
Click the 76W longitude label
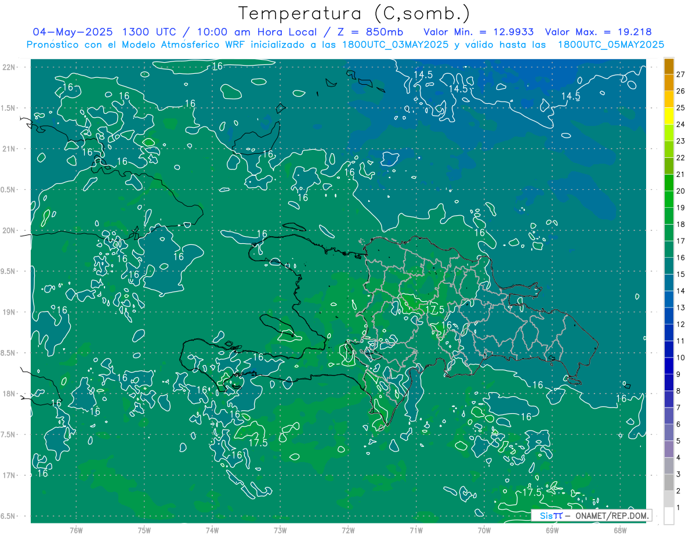tap(76, 530)
